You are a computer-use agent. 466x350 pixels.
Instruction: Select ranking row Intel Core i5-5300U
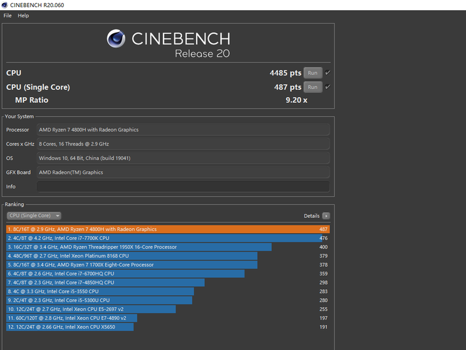pos(168,300)
